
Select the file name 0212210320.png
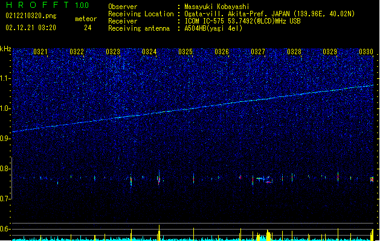click(31, 16)
